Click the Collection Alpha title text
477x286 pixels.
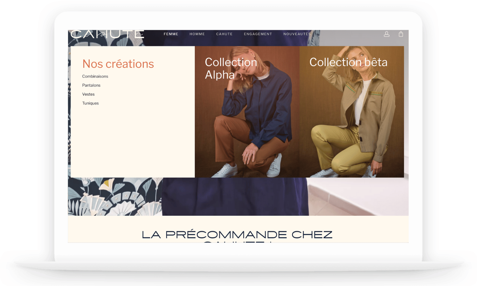[x=231, y=68]
